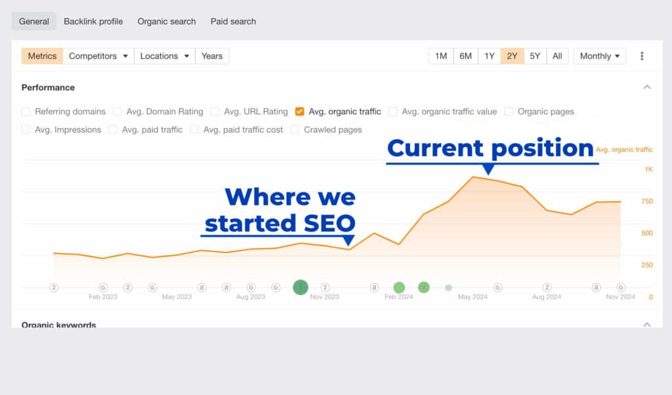Select the 5Y time range button

click(x=535, y=56)
